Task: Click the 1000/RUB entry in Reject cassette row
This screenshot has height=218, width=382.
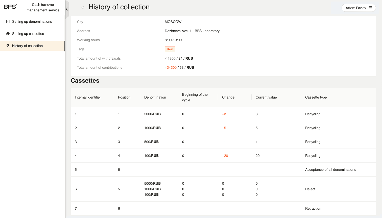Action: point(152,189)
